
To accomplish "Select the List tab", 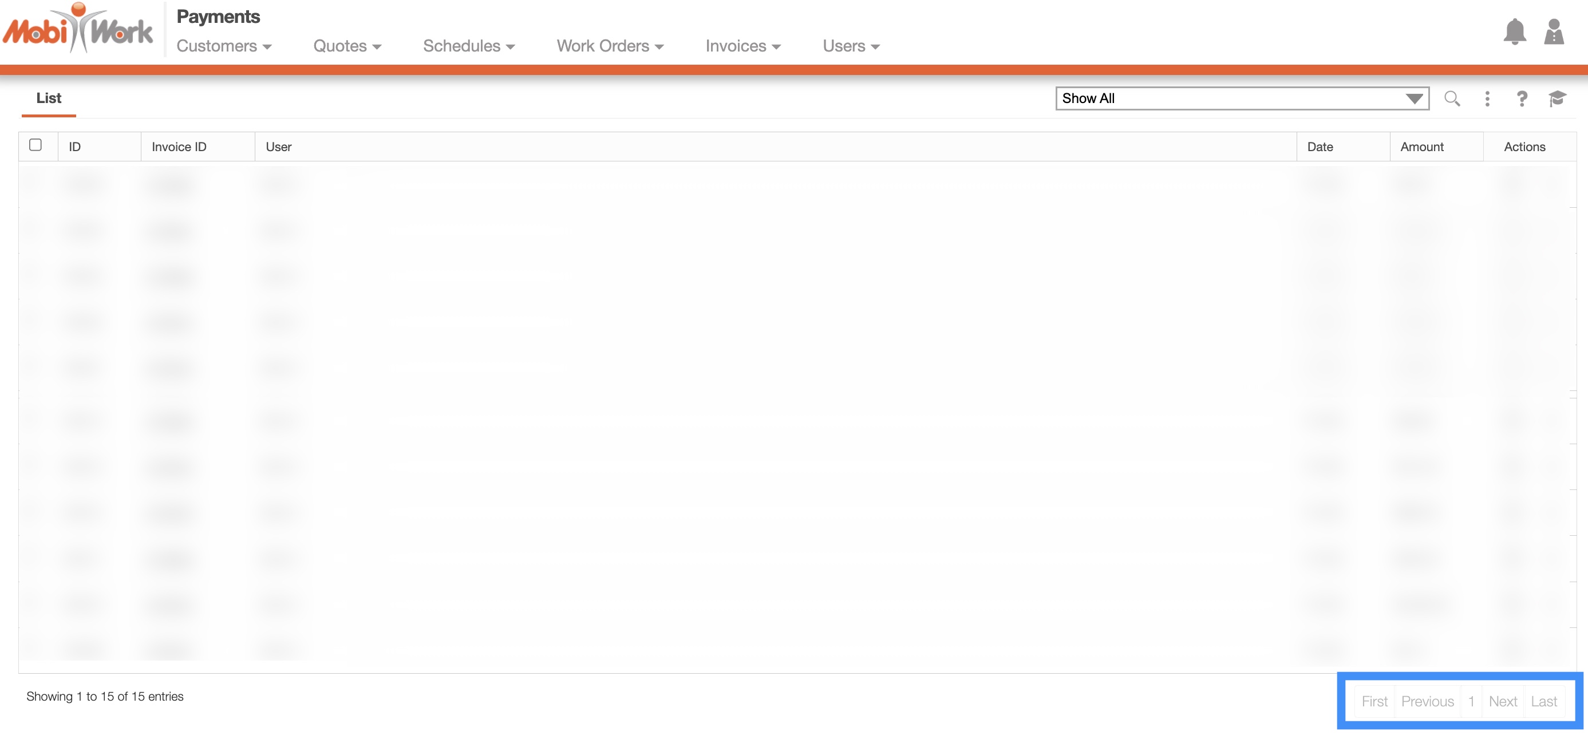I will tap(49, 98).
